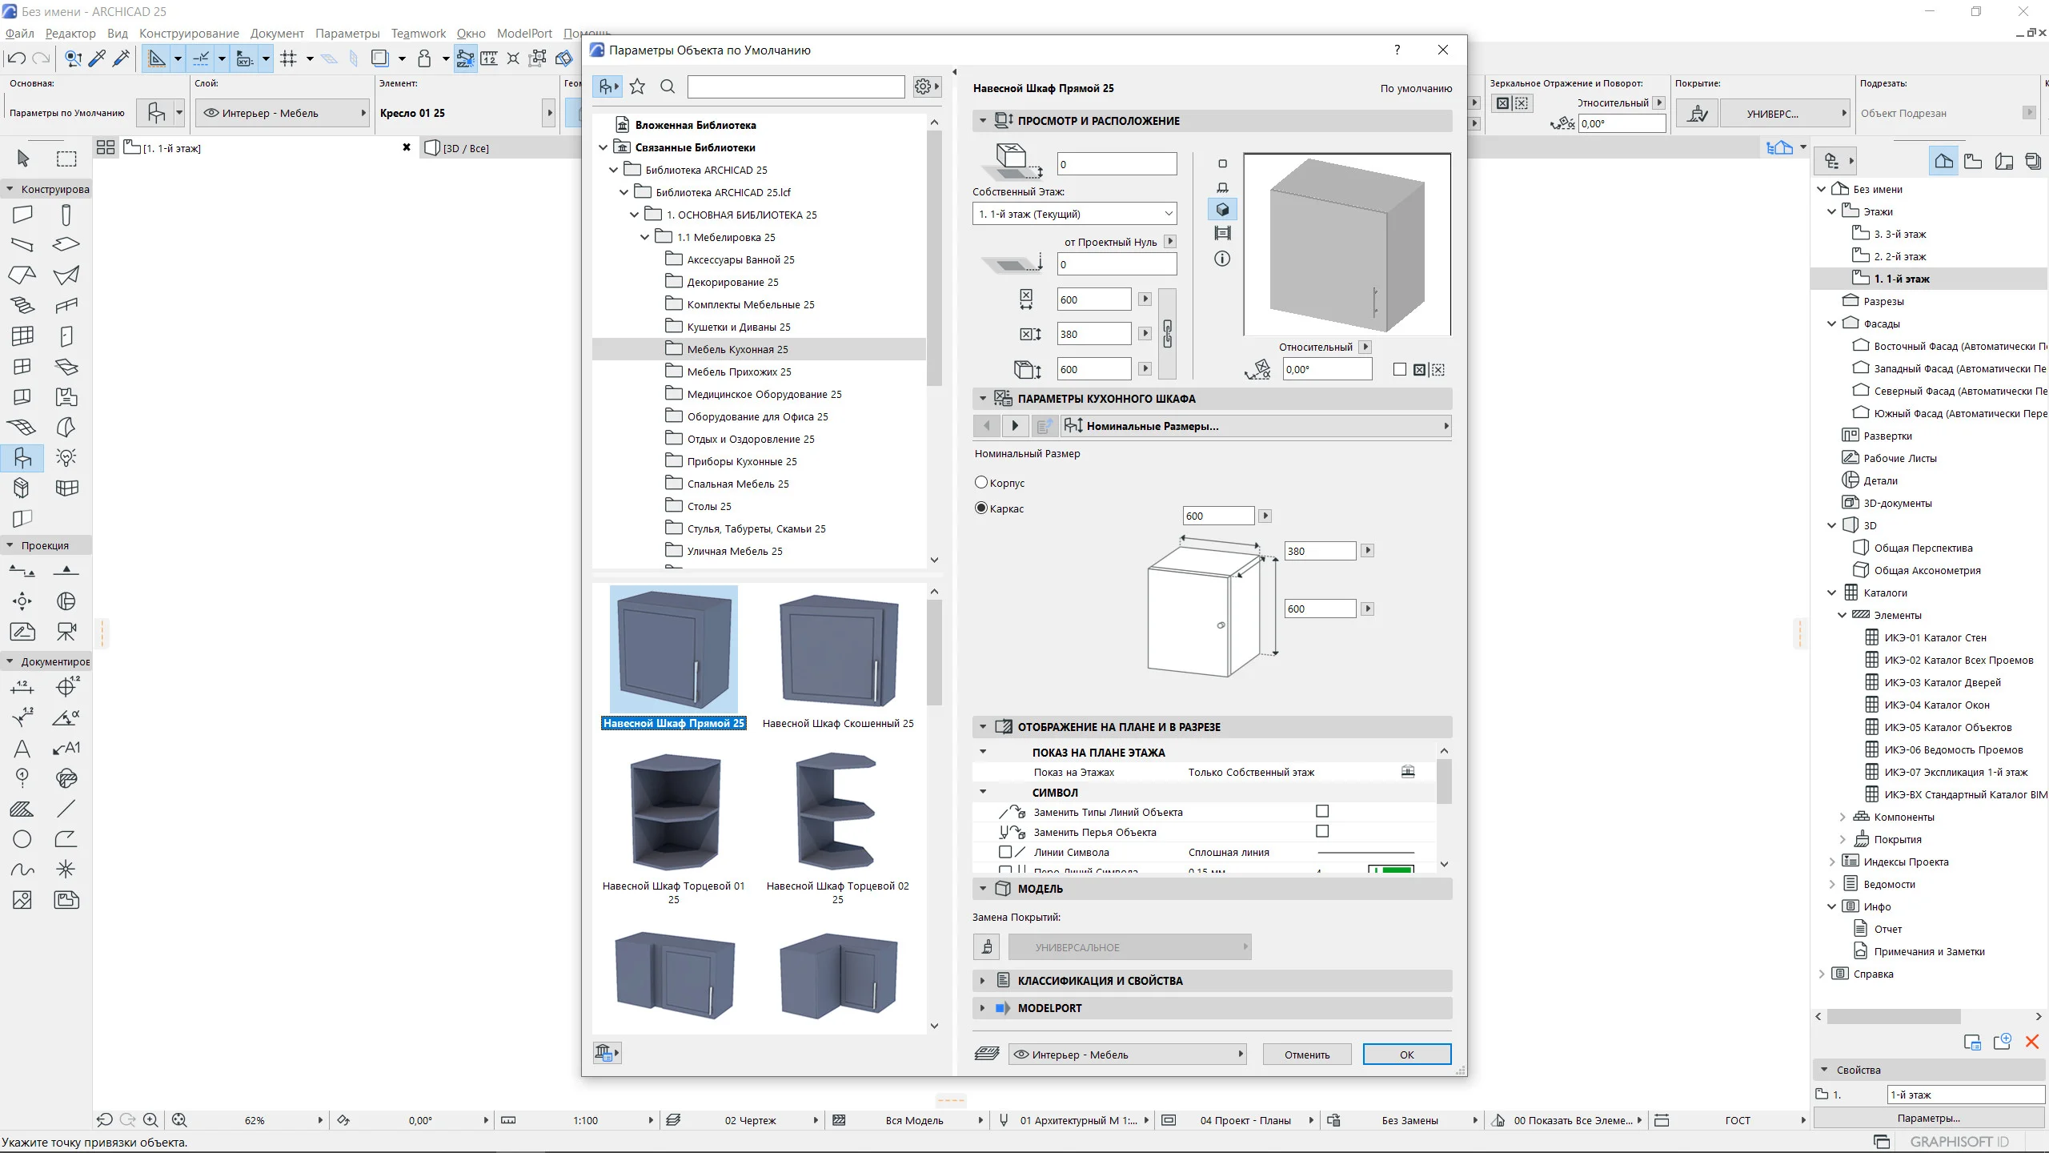
Task: Enable Заменить Перья Объекта checkbox
Action: (1322, 831)
